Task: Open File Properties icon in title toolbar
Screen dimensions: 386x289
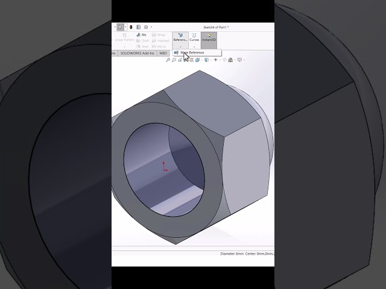Action: (x=138, y=27)
